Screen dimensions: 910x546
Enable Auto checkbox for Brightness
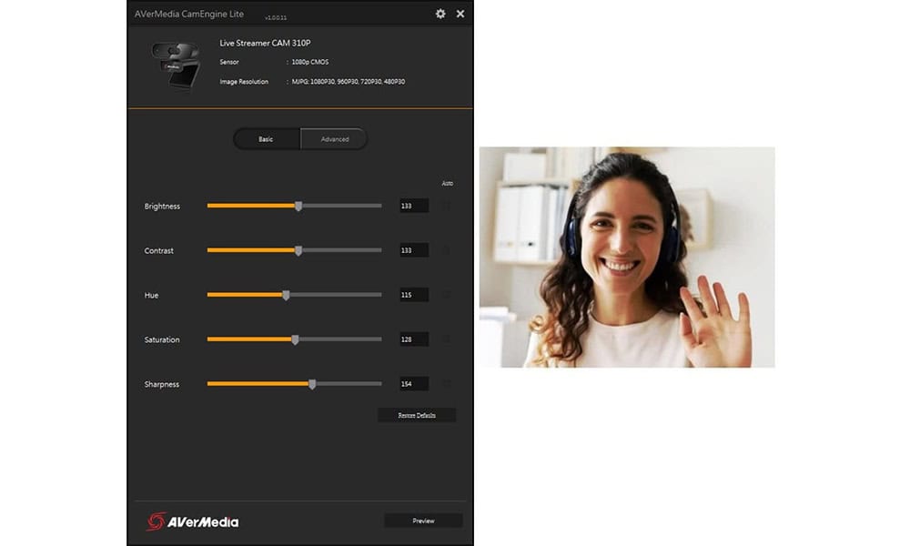click(447, 206)
